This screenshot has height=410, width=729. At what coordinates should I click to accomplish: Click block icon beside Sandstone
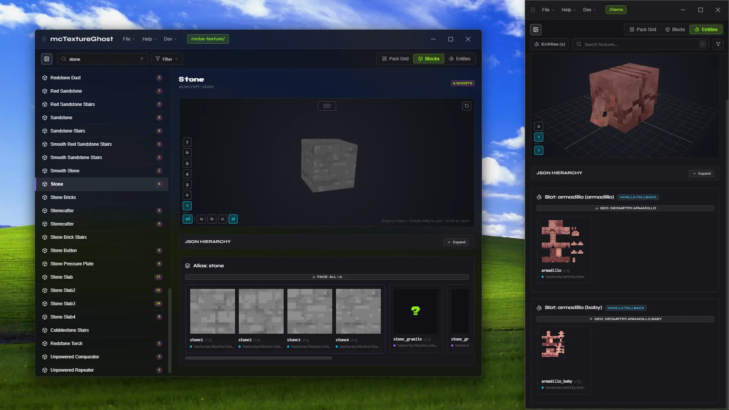(x=45, y=118)
